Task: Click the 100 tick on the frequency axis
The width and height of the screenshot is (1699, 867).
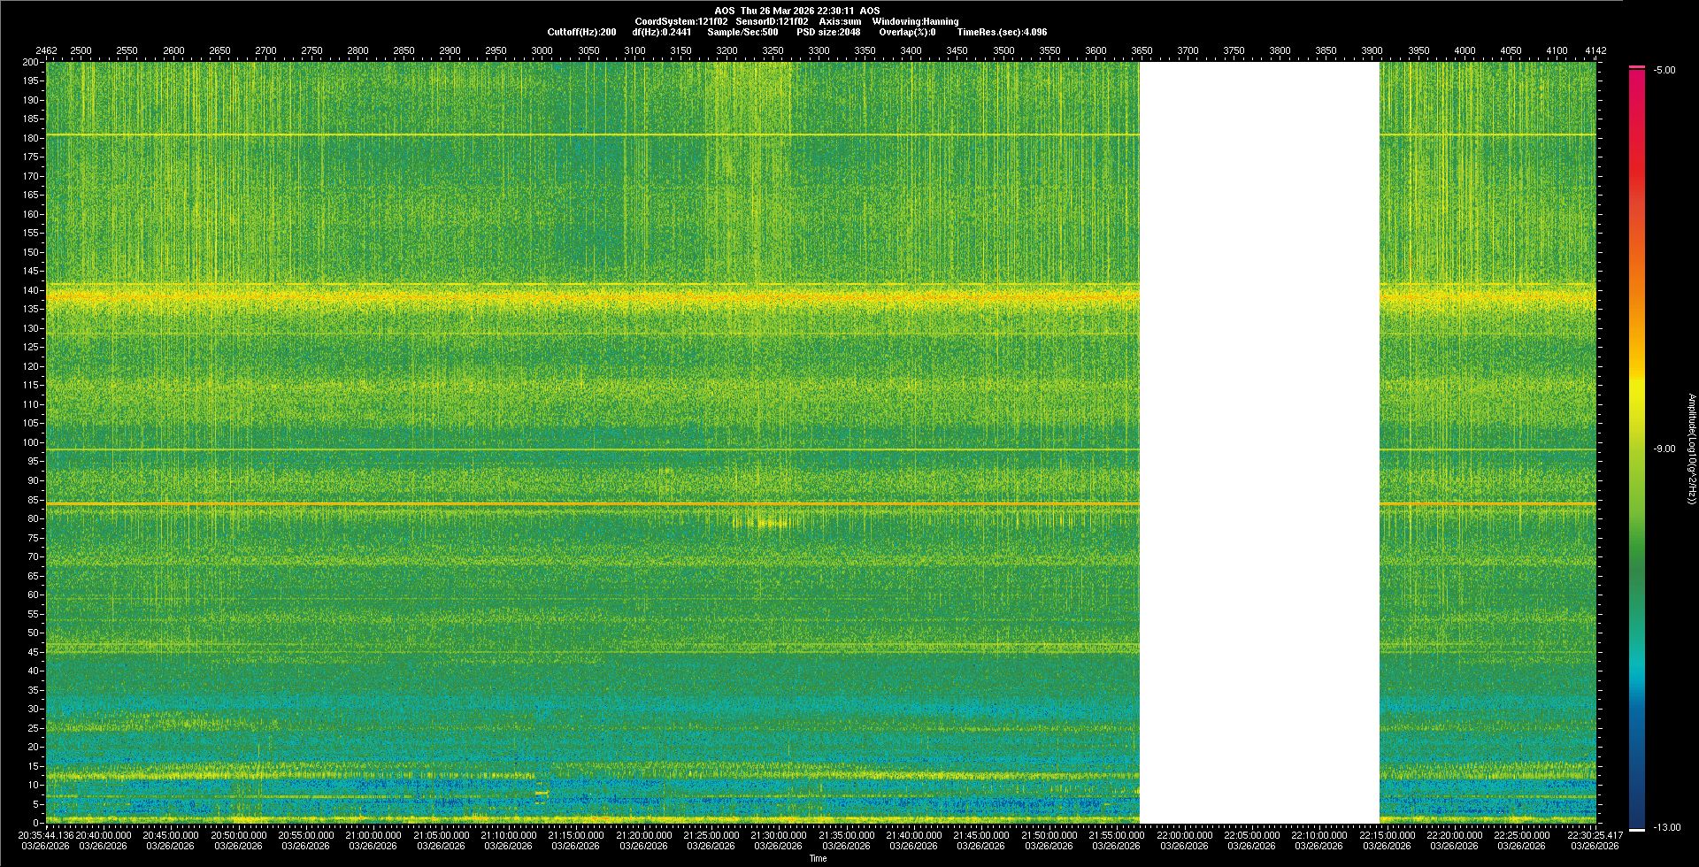Action: pos(30,442)
